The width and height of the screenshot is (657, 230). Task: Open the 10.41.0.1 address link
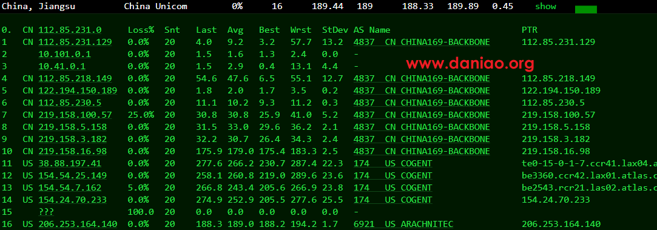click(62, 67)
